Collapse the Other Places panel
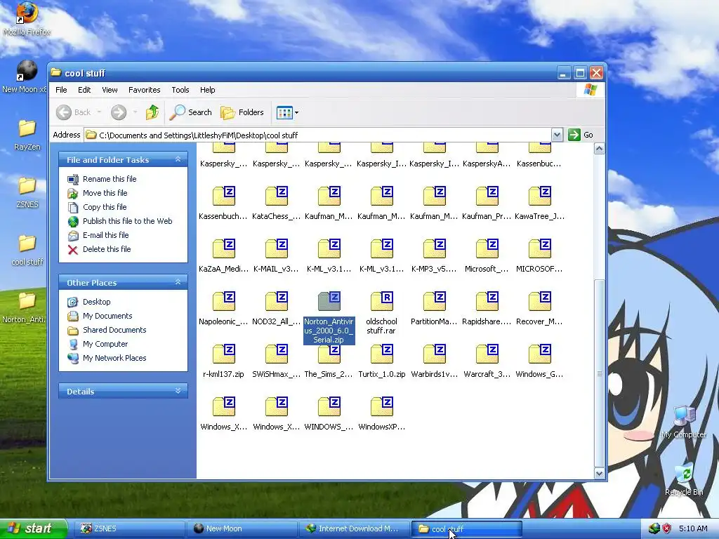Viewport: 719px width, 539px height. (178, 282)
